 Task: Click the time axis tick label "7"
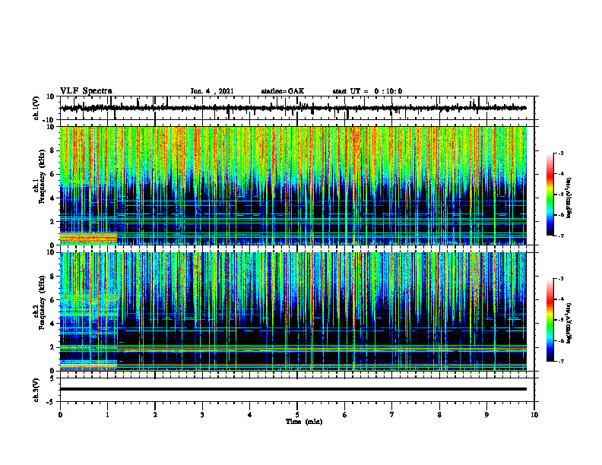[x=392, y=415]
